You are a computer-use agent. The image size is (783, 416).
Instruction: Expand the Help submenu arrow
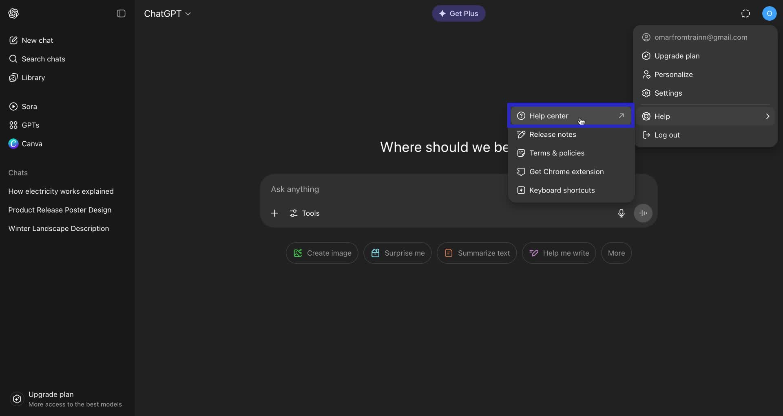pos(767,116)
